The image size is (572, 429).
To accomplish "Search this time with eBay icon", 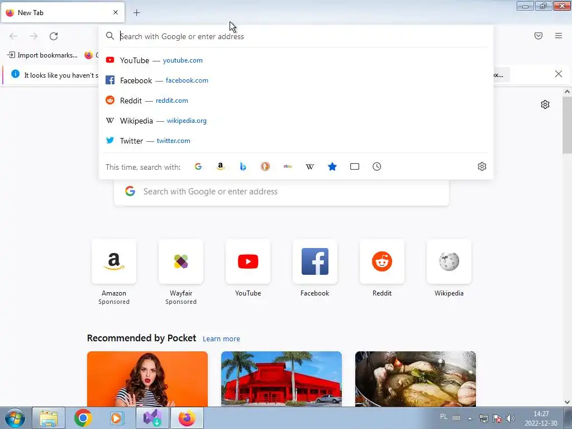I will tap(288, 166).
